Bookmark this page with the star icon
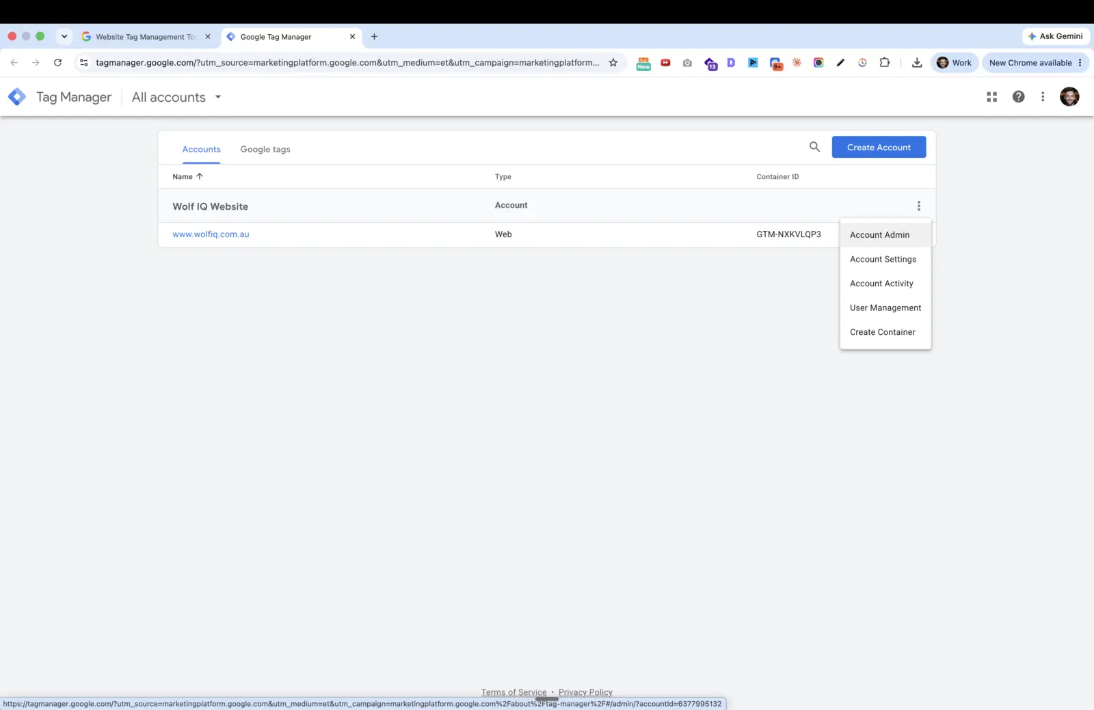 click(613, 63)
